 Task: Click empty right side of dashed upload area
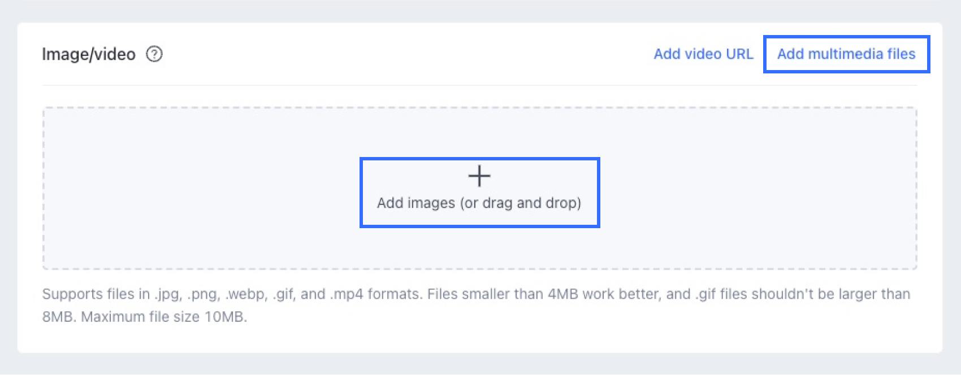click(x=757, y=188)
